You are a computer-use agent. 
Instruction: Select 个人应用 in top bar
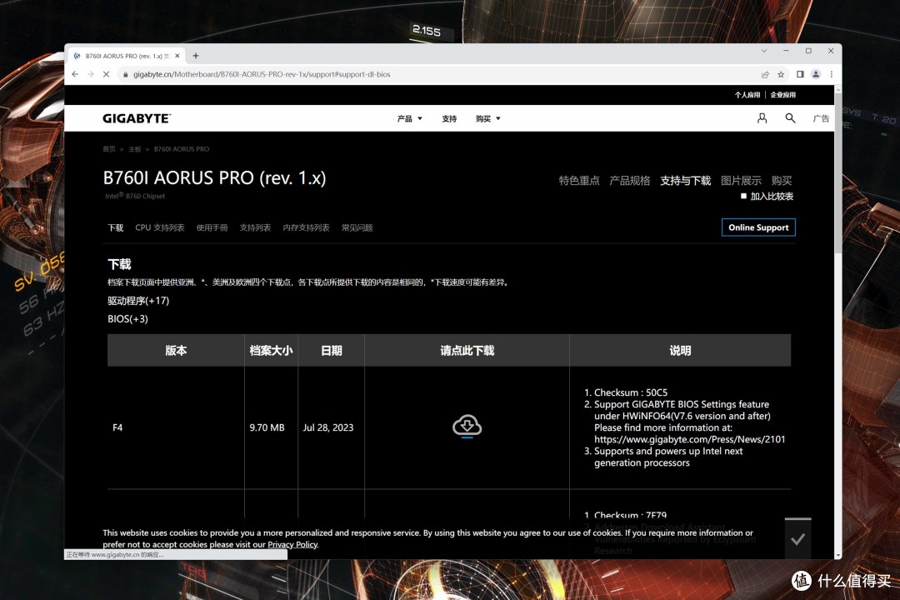tap(747, 95)
